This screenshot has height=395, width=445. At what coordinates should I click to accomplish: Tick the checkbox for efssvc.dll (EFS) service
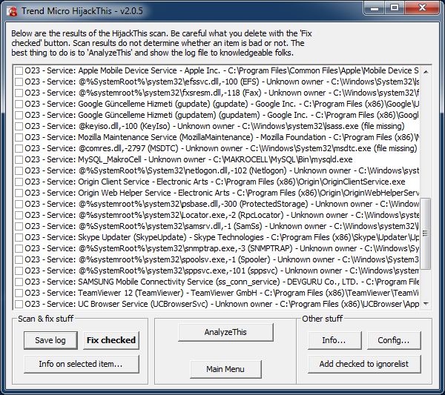point(19,82)
